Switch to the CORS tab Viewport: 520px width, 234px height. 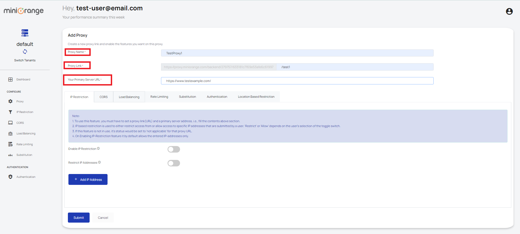click(x=103, y=97)
